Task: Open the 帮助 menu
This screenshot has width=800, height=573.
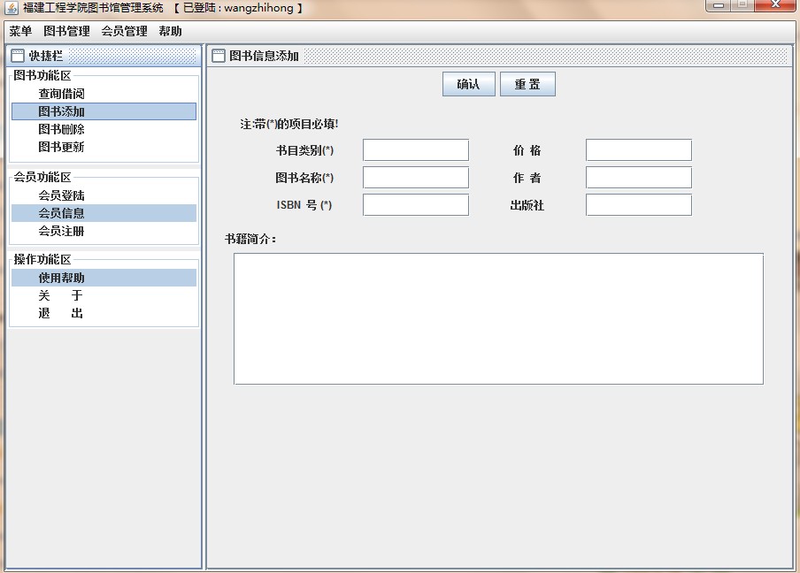Action: (x=170, y=31)
